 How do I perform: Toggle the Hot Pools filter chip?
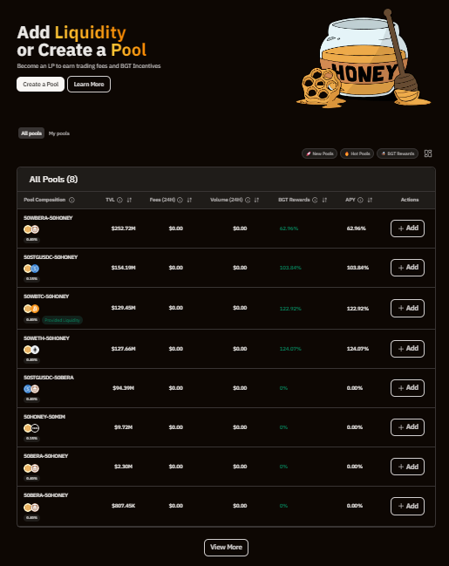(x=357, y=153)
